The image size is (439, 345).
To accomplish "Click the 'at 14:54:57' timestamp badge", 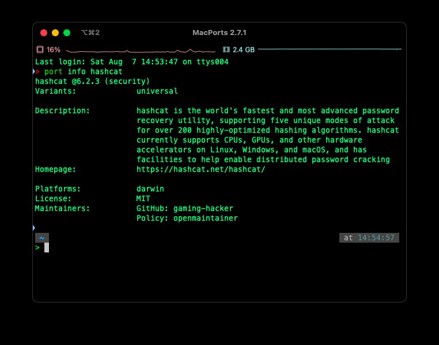I will 369,237.
